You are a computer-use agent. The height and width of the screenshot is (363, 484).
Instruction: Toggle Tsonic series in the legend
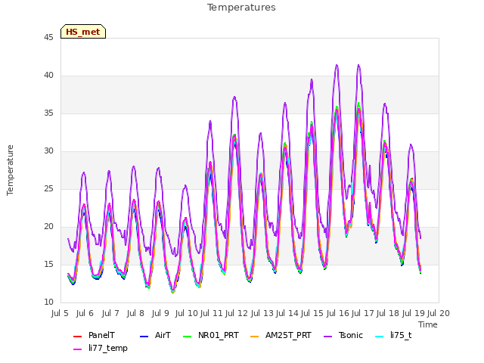coord(343,336)
